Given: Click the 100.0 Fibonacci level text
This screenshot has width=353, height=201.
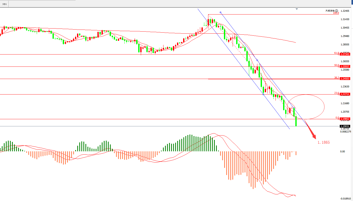Looking at the screenshot, I should [336, 13].
